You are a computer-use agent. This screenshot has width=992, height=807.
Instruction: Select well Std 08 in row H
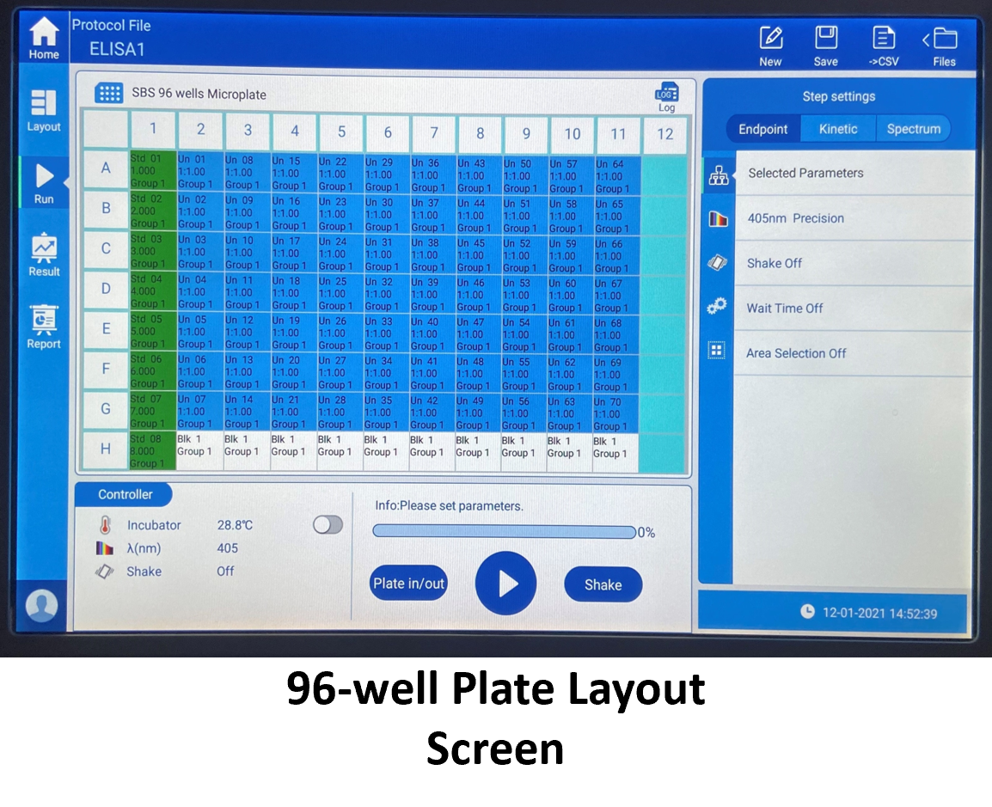pos(152,450)
